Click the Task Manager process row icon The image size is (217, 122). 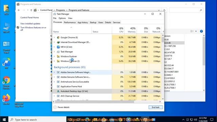tap(58, 52)
